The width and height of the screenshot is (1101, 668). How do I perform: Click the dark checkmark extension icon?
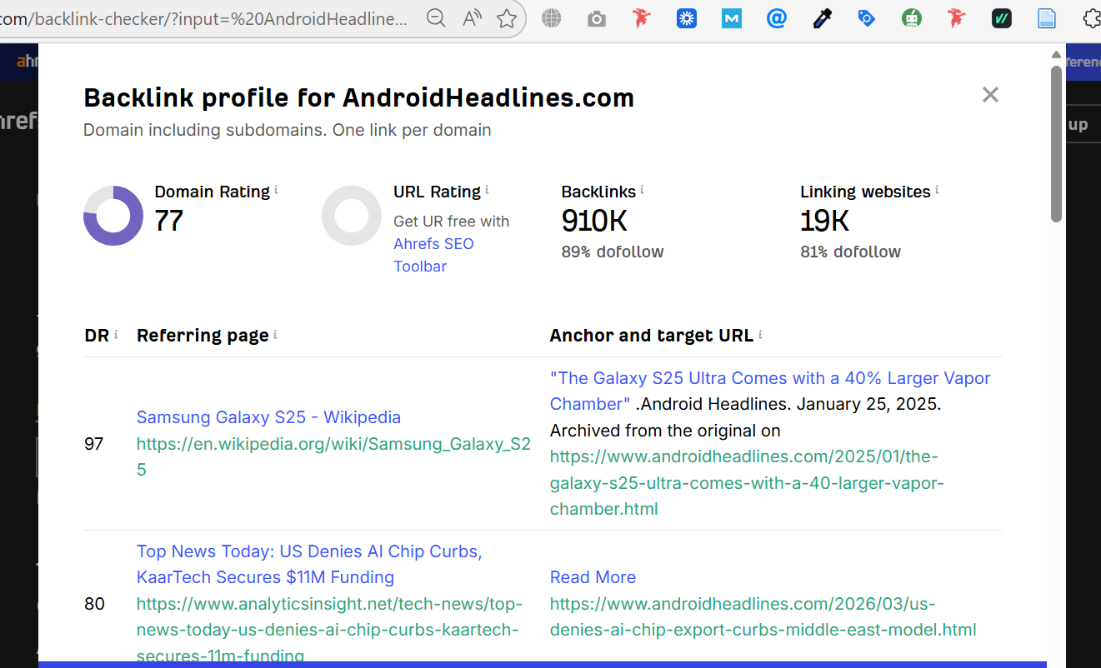coord(1001,17)
